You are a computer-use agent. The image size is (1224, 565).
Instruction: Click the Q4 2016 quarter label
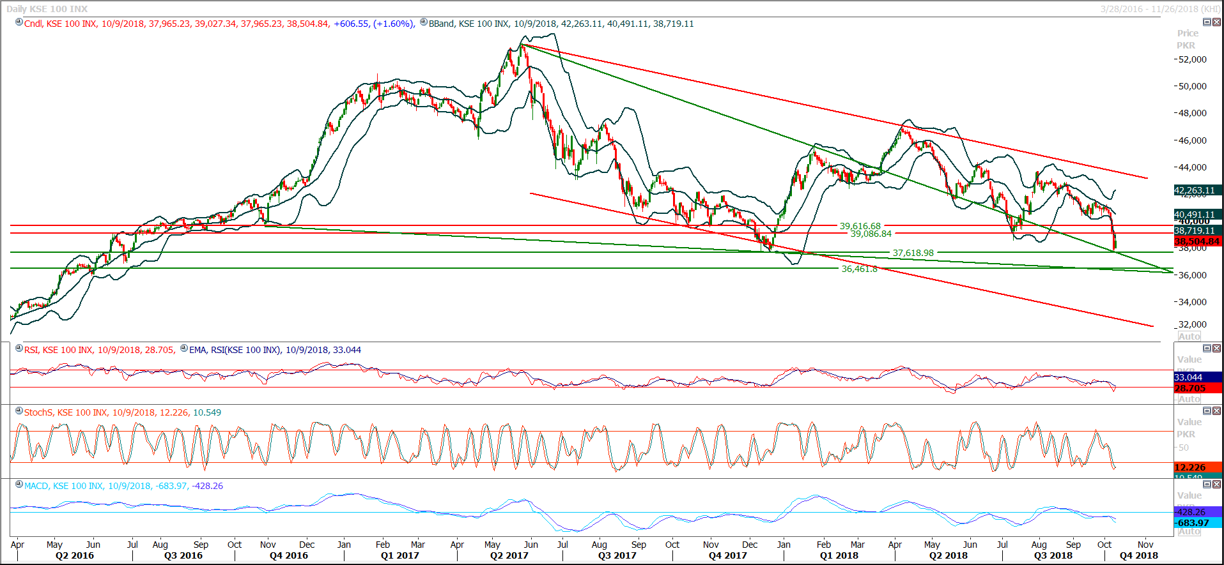[289, 555]
